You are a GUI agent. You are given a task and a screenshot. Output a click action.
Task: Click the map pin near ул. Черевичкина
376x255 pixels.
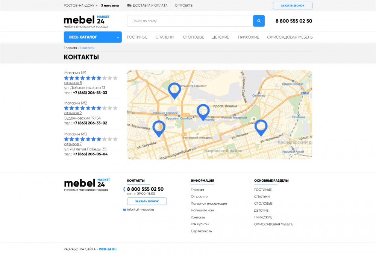click(x=261, y=128)
